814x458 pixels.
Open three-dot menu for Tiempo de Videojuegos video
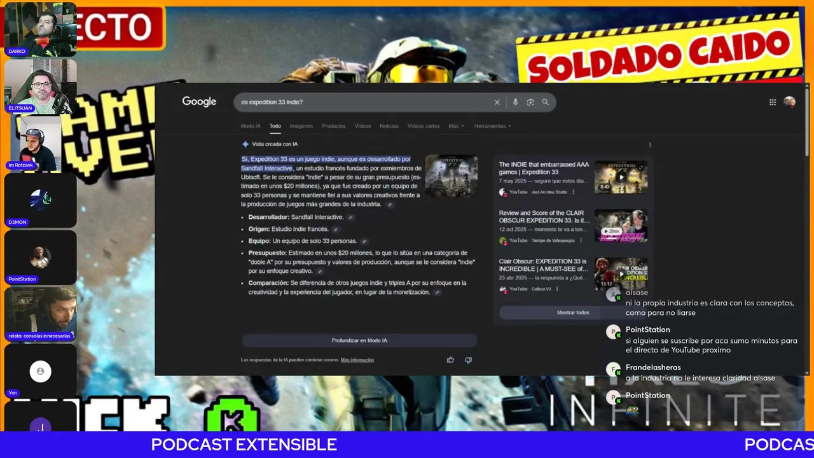pos(581,240)
